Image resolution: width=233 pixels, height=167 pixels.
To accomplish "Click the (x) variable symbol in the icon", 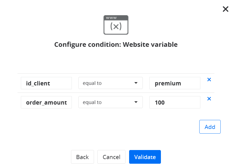I will (116, 27).
